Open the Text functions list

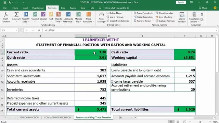51,17
